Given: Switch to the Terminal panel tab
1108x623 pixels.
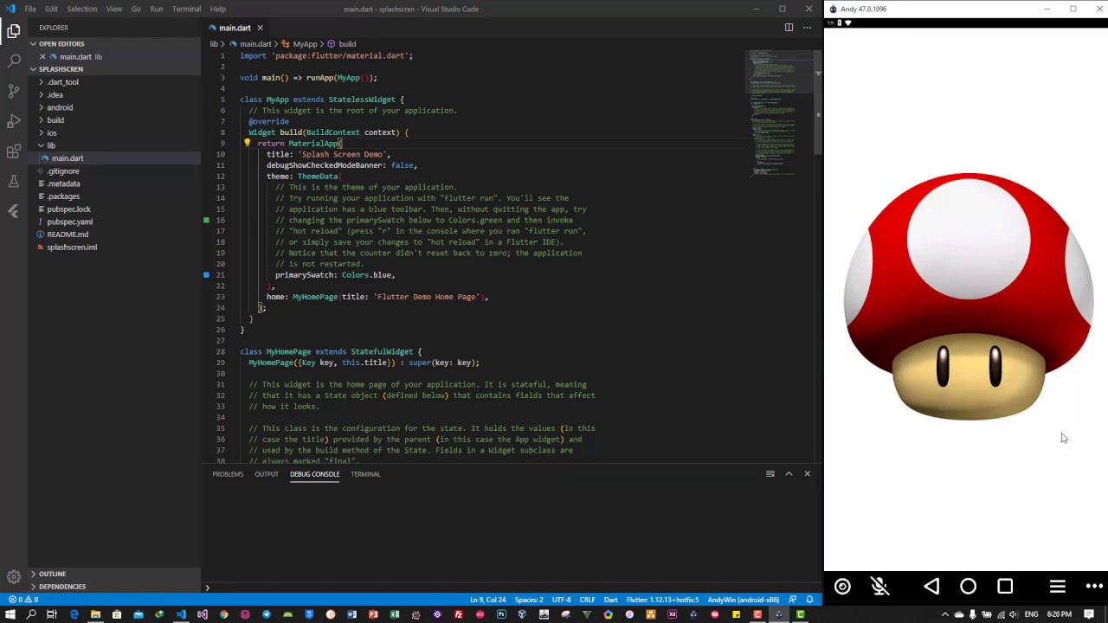Looking at the screenshot, I should 365,474.
